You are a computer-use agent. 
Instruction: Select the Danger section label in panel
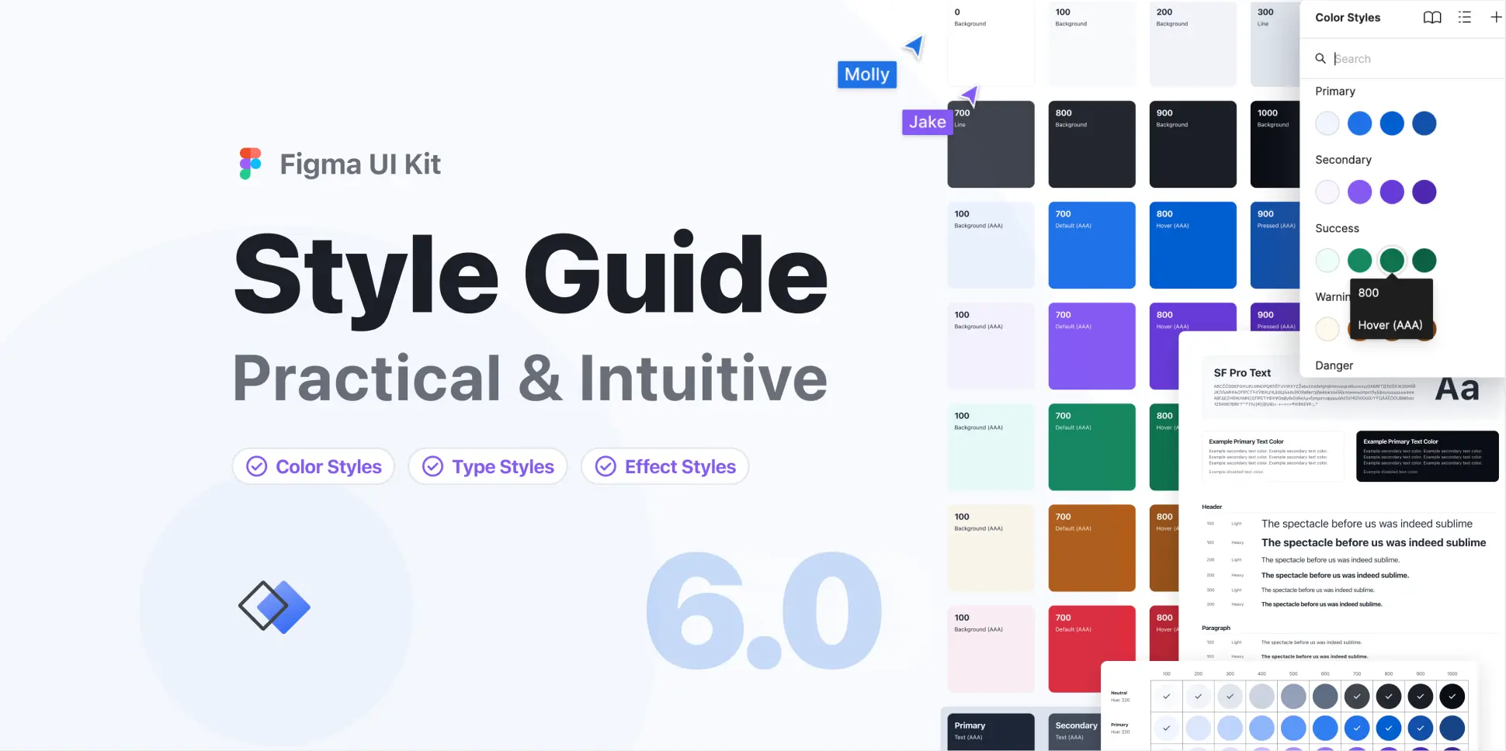1334,365
